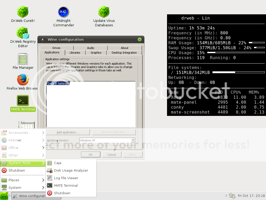Image resolution: width=266 pixels, height=200 pixels.
Task: Expand the Accessories submenu arrow
Action: [x=43, y=133]
